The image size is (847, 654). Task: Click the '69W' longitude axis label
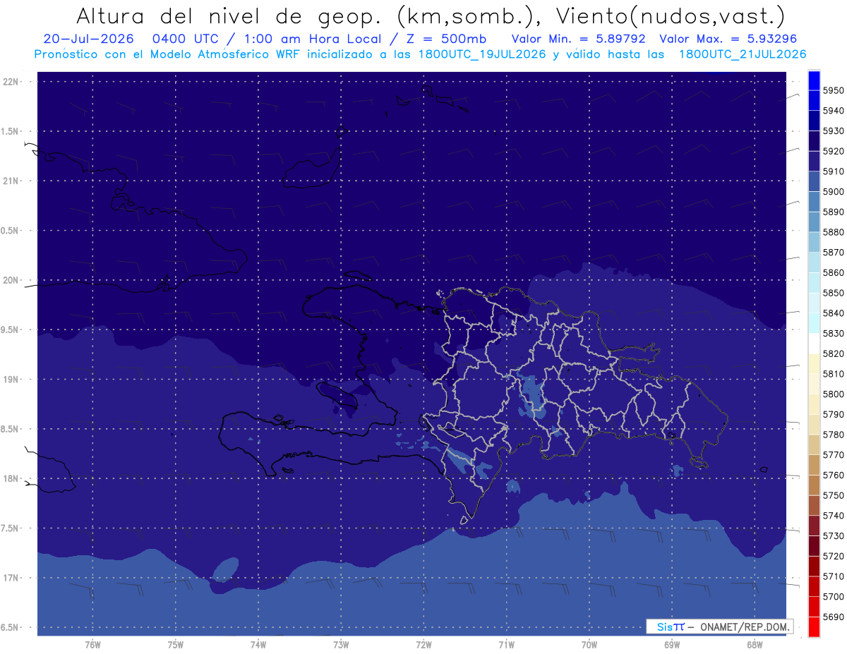pyautogui.click(x=672, y=644)
